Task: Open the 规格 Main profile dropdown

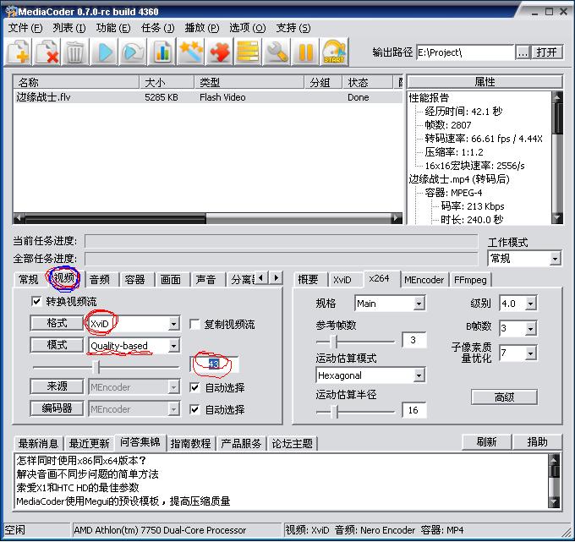Action: (419, 304)
